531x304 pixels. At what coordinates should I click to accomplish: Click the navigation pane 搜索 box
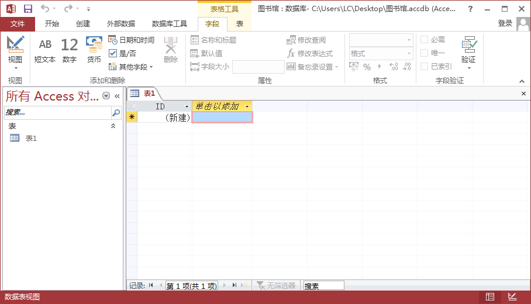tap(57, 112)
